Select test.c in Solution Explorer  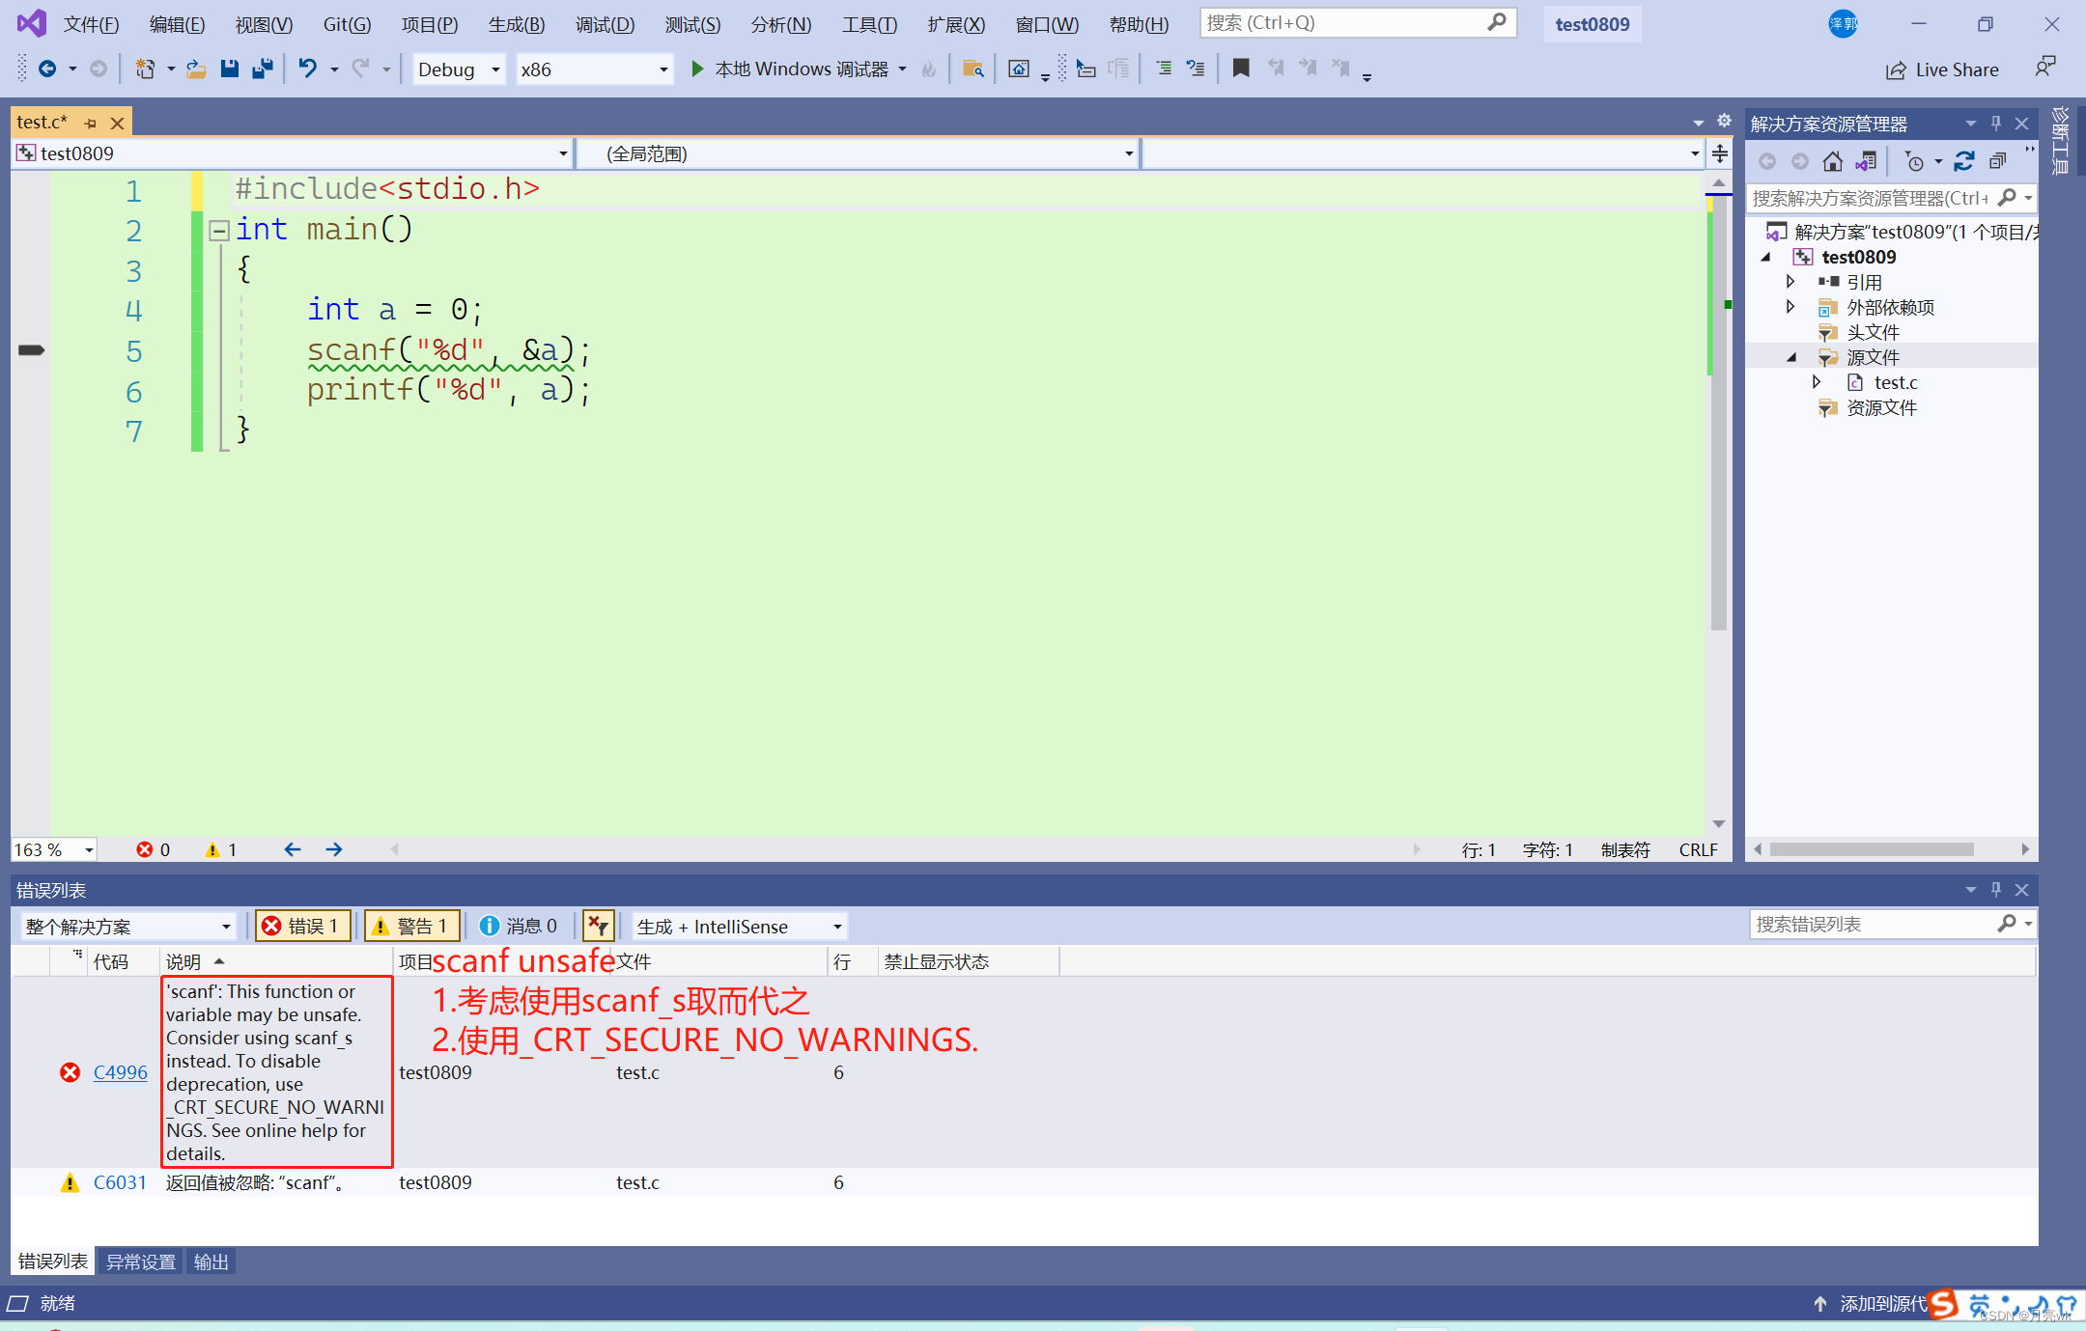pyautogui.click(x=1896, y=382)
